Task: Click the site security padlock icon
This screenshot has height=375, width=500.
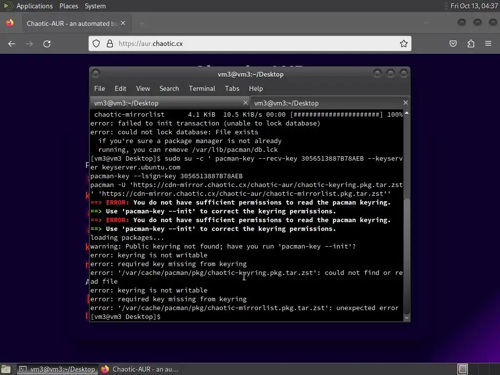Action: (110, 43)
